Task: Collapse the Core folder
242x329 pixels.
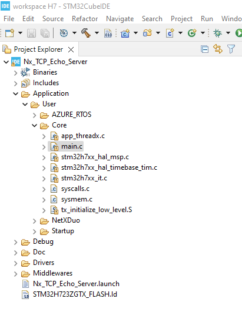Action: point(35,125)
